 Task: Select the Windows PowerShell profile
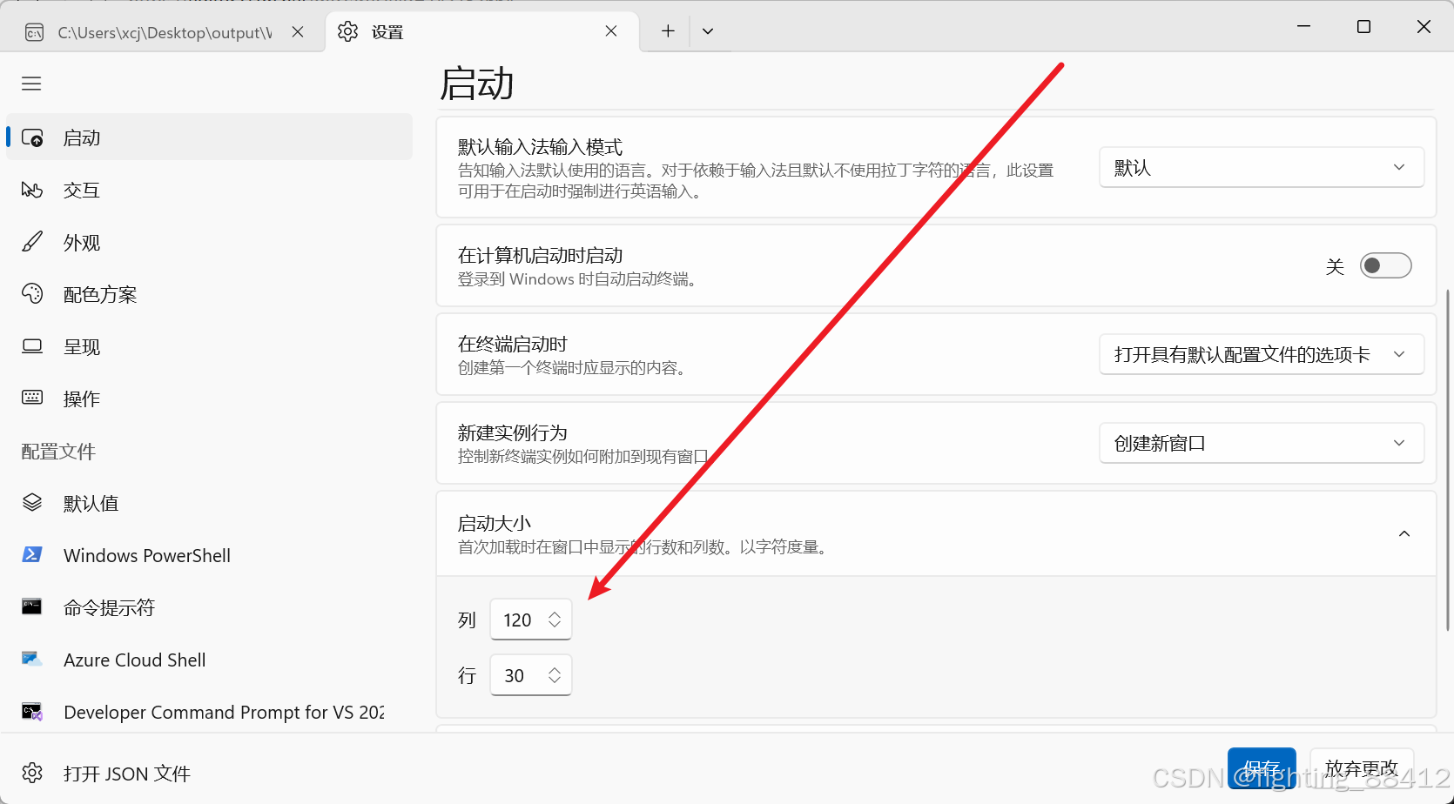(146, 555)
